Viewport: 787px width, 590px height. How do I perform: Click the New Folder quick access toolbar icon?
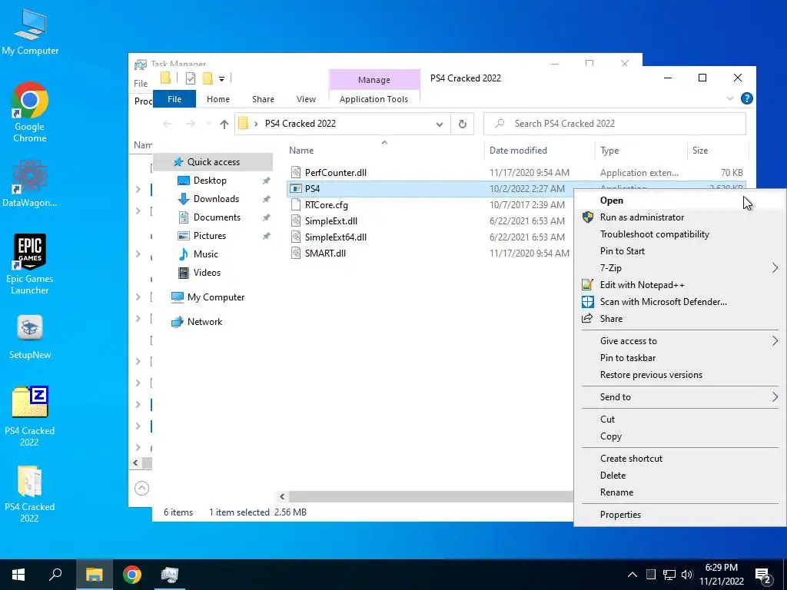tap(208, 78)
